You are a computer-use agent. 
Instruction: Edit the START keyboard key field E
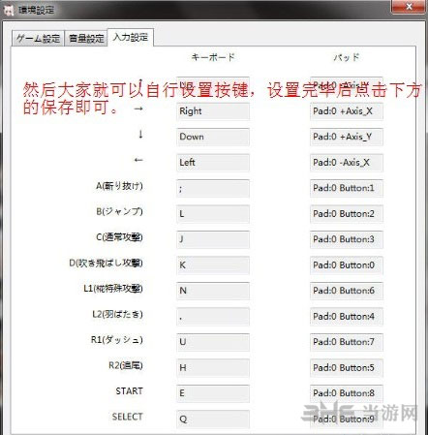(x=213, y=393)
